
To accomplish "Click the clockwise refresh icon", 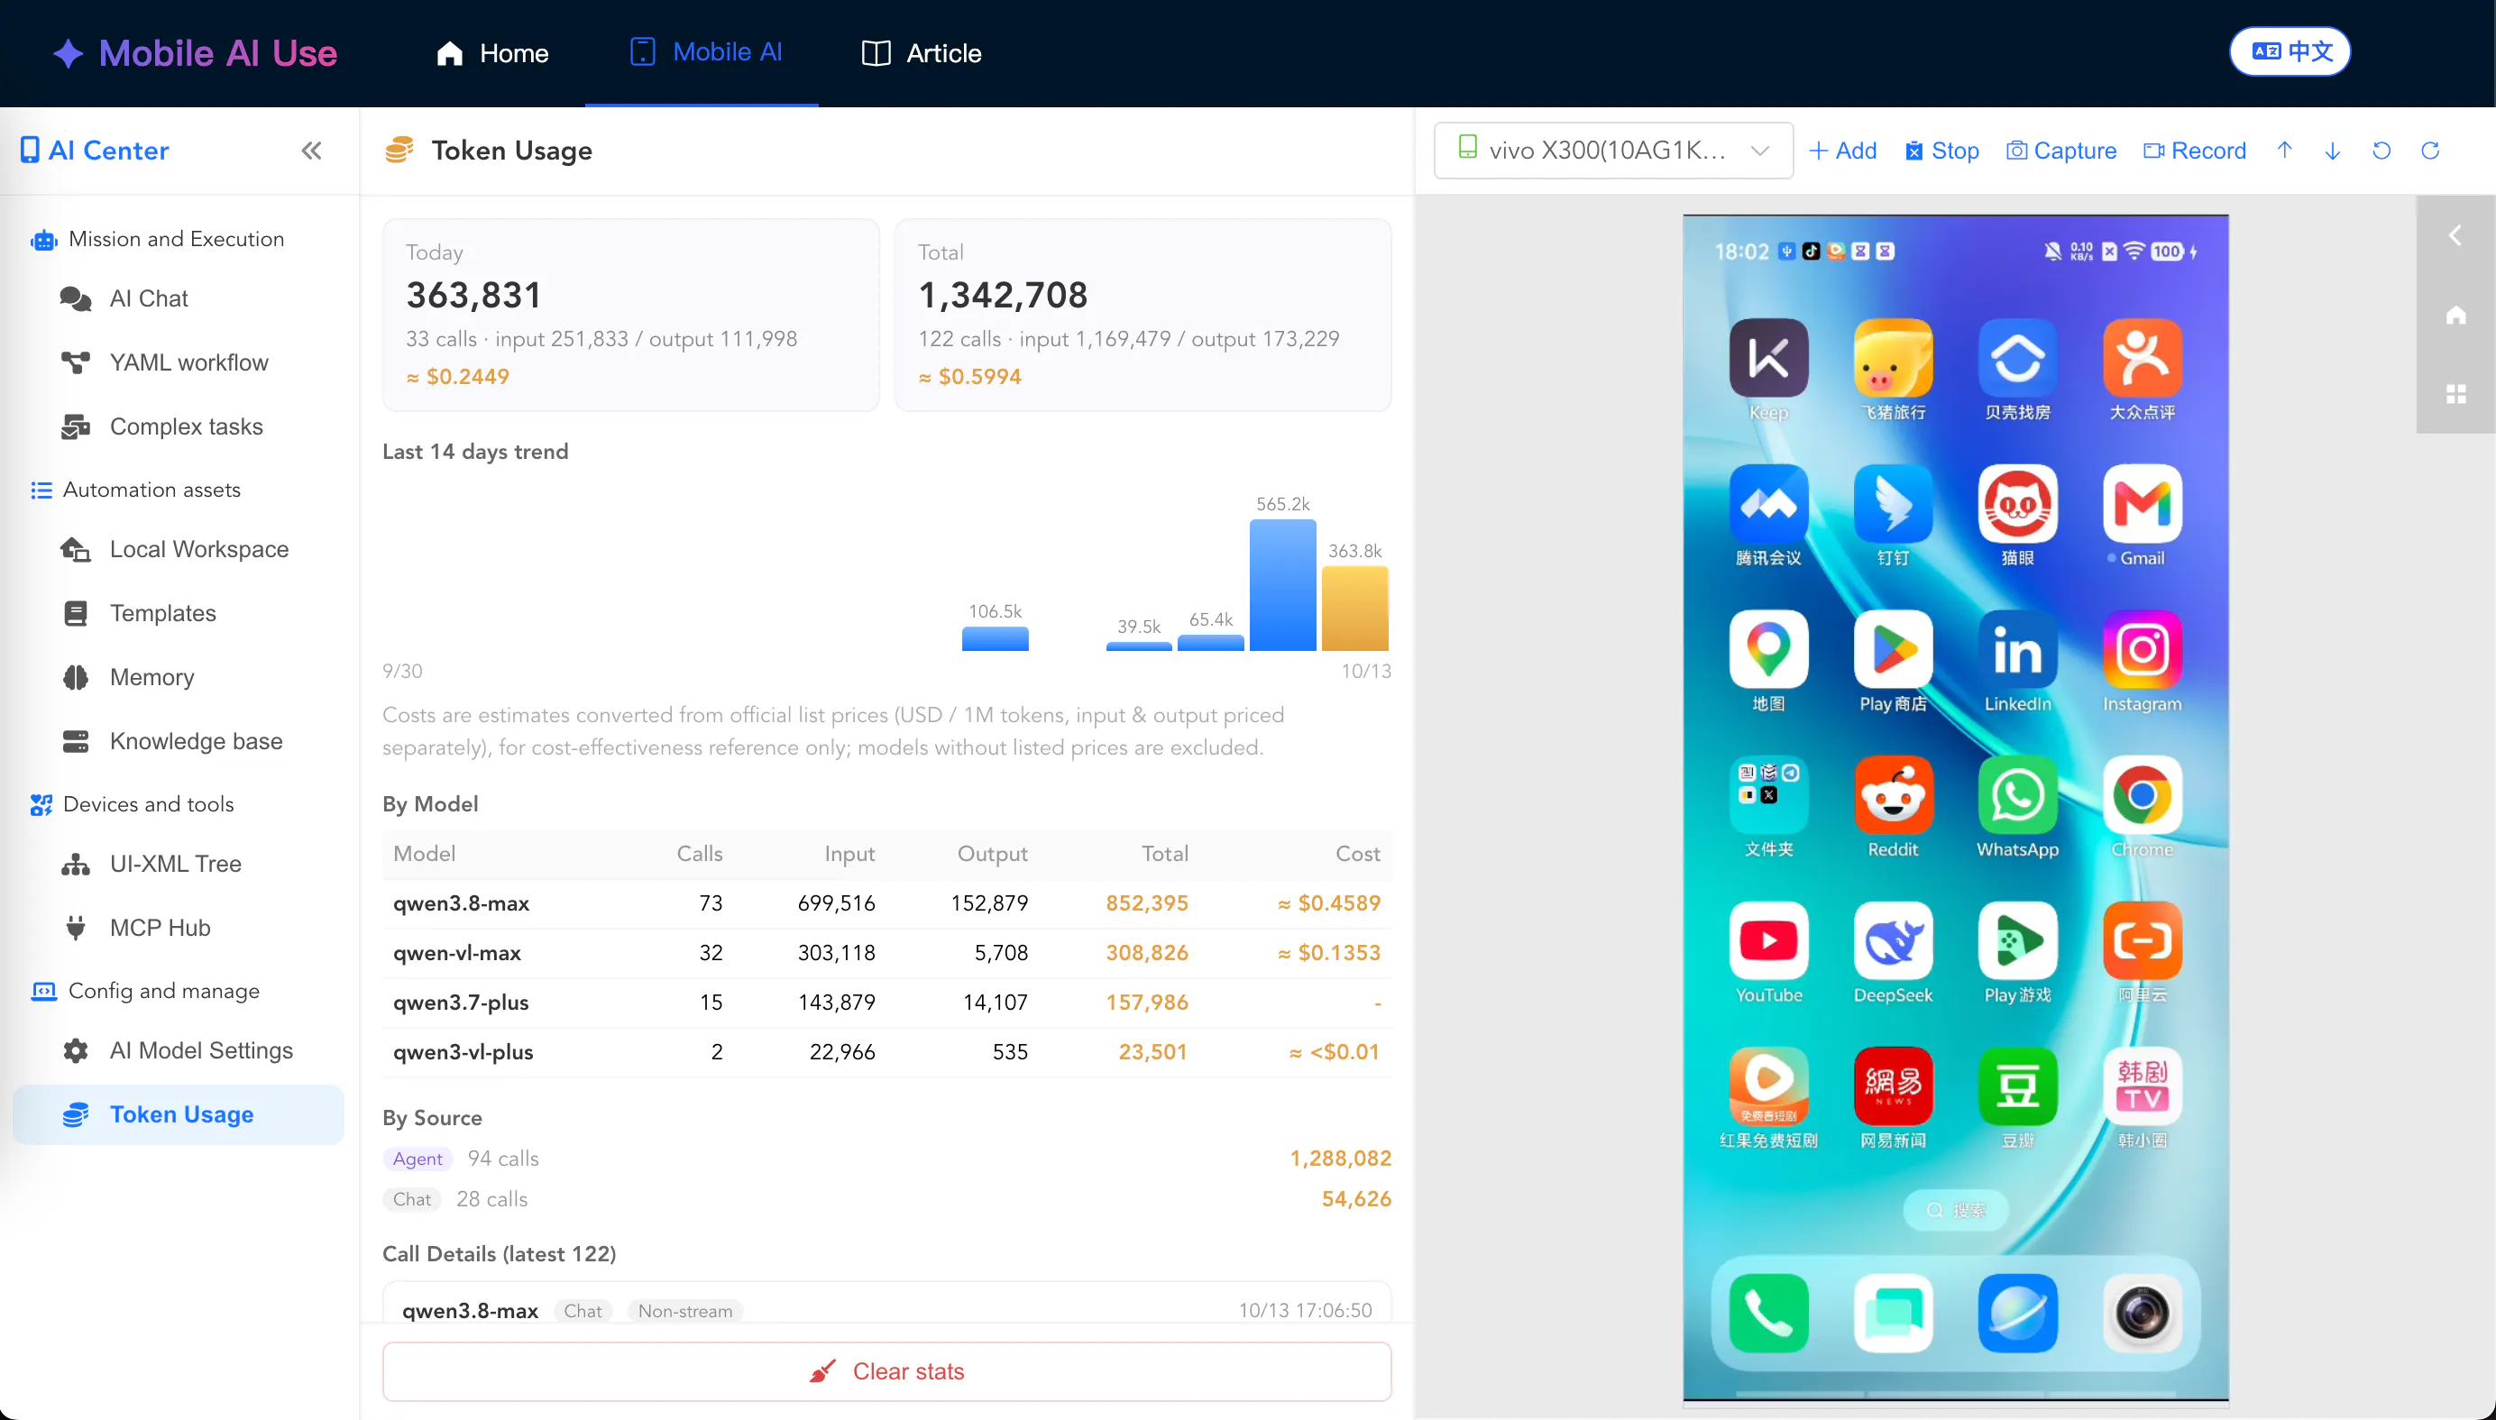I will coord(2429,151).
